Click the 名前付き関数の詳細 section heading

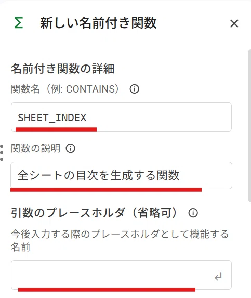point(63,69)
